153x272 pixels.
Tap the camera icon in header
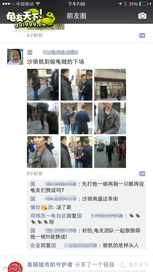pyautogui.click(x=142, y=16)
